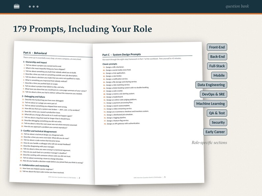The image size is (262, 196).
Task: Open the three-dots menu in header
Action: [34, 7]
